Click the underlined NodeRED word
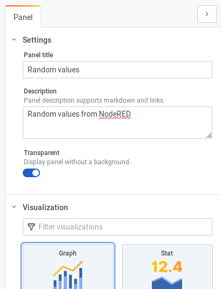The height and width of the screenshot is (289, 221). (x=115, y=115)
